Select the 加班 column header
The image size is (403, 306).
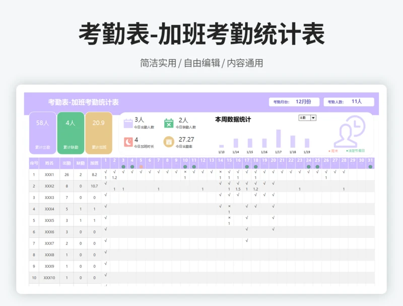pos(94,163)
